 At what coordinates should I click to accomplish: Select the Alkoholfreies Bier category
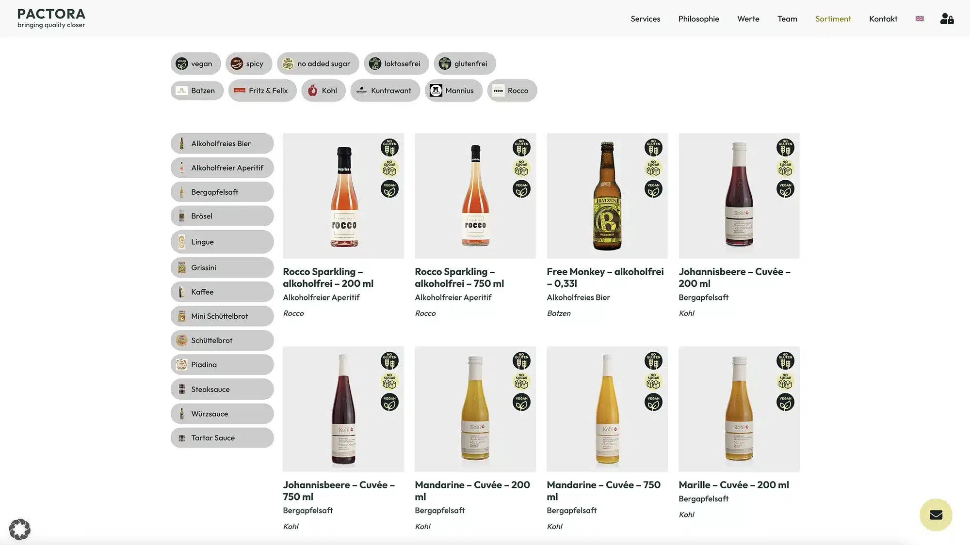(222, 143)
